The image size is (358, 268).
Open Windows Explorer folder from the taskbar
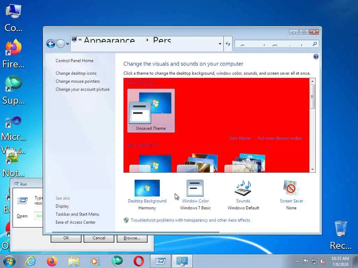74,261
